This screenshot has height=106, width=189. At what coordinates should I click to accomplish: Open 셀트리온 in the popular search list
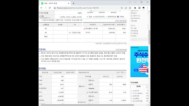coord(136,96)
